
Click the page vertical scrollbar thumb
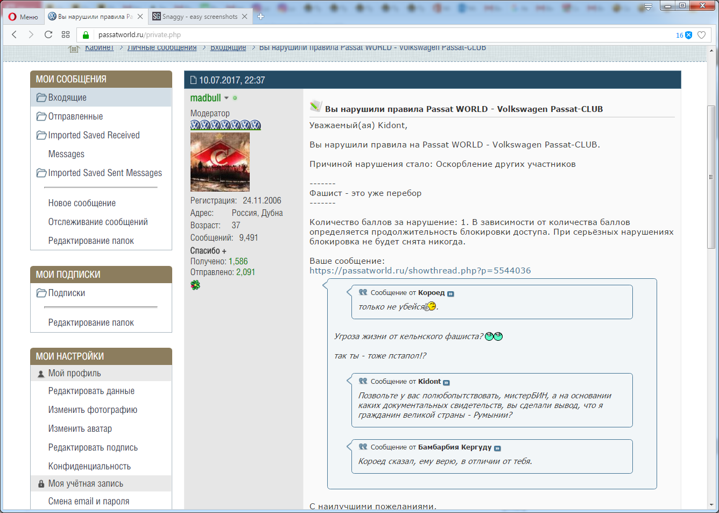click(x=711, y=177)
